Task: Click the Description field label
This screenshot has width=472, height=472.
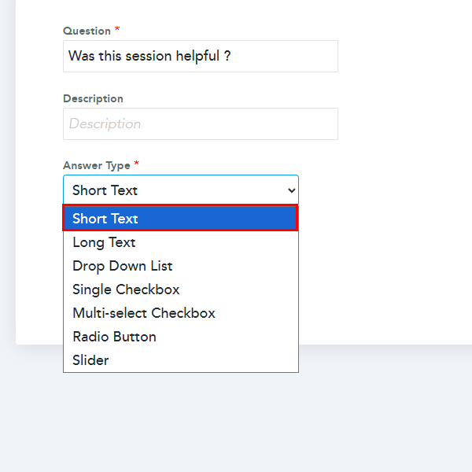Action: [93, 99]
